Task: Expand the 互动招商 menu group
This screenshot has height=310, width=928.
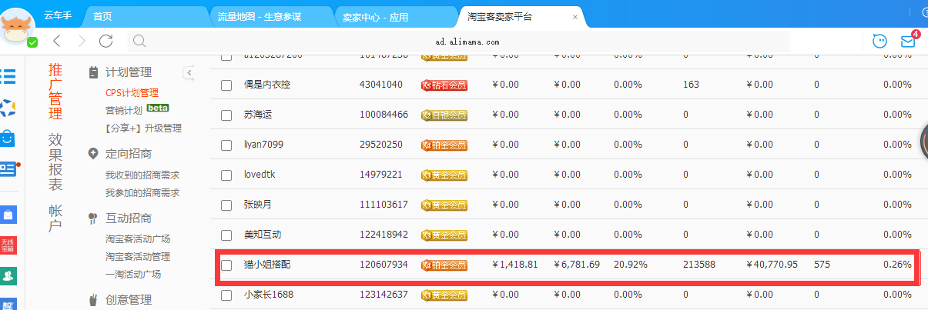Action: [128, 218]
